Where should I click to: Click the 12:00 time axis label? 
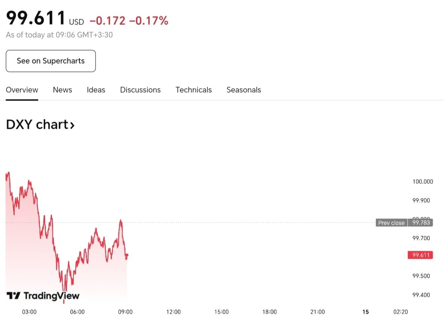(x=174, y=312)
